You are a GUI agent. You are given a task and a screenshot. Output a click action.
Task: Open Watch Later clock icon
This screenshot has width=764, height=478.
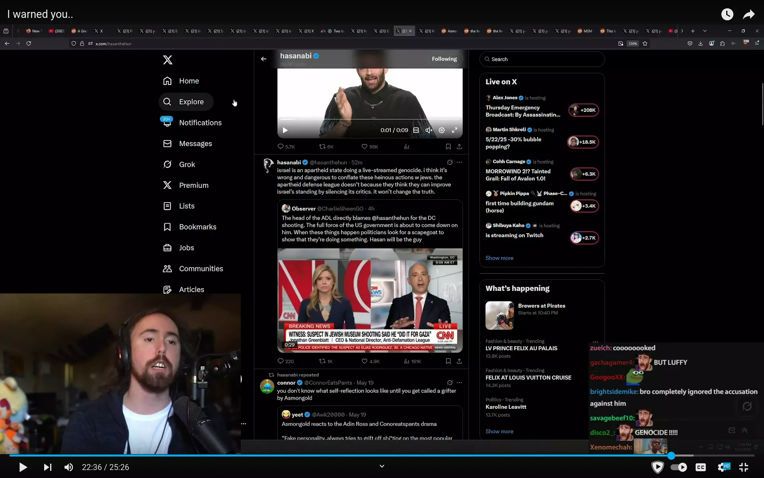pyautogui.click(x=727, y=14)
